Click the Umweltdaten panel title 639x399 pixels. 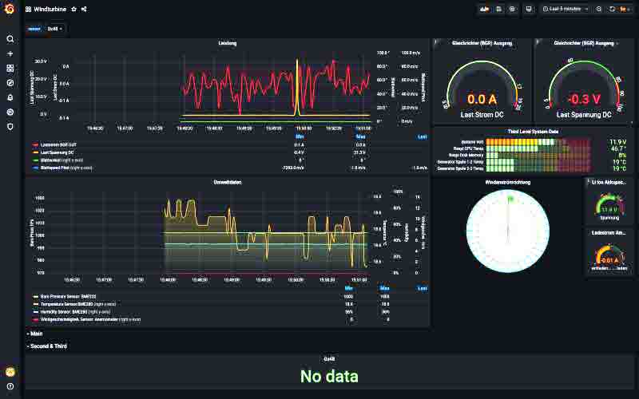(228, 182)
